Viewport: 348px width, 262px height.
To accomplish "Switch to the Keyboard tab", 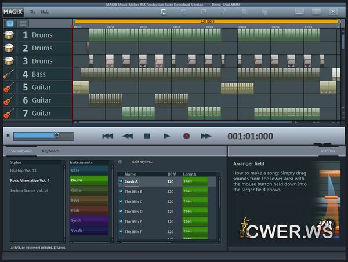I will (50, 151).
